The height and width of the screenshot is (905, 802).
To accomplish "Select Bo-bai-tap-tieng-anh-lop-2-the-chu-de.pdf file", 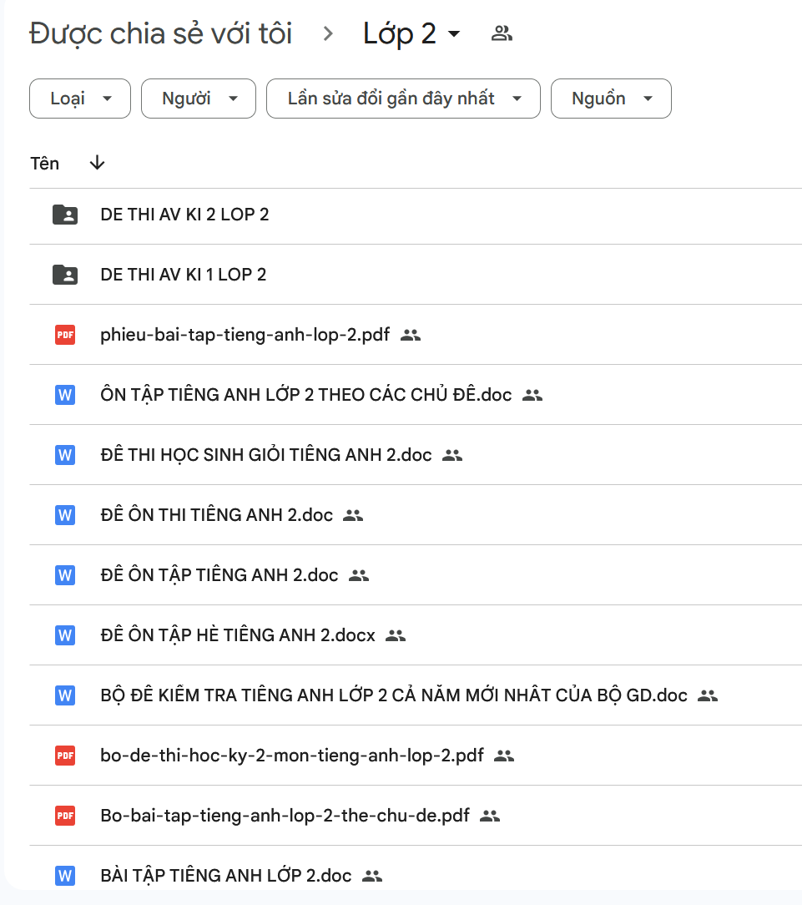I will pyautogui.click(x=285, y=816).
